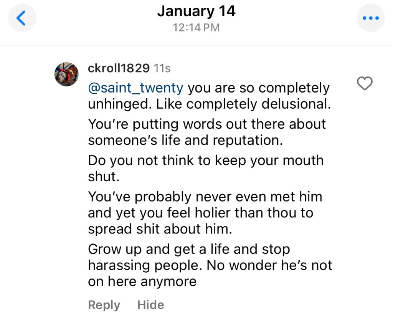
Task: Open the three-dot more options menu
Action: point(370,18)
